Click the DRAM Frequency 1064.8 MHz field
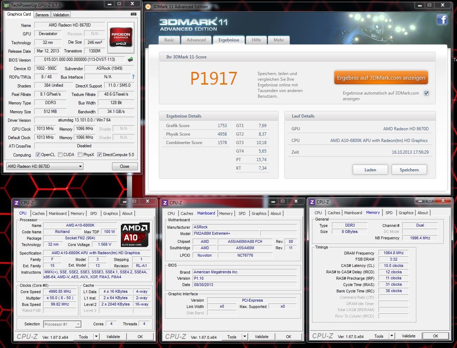The height and width of the screenshot is (348, 457). [393, 253]
